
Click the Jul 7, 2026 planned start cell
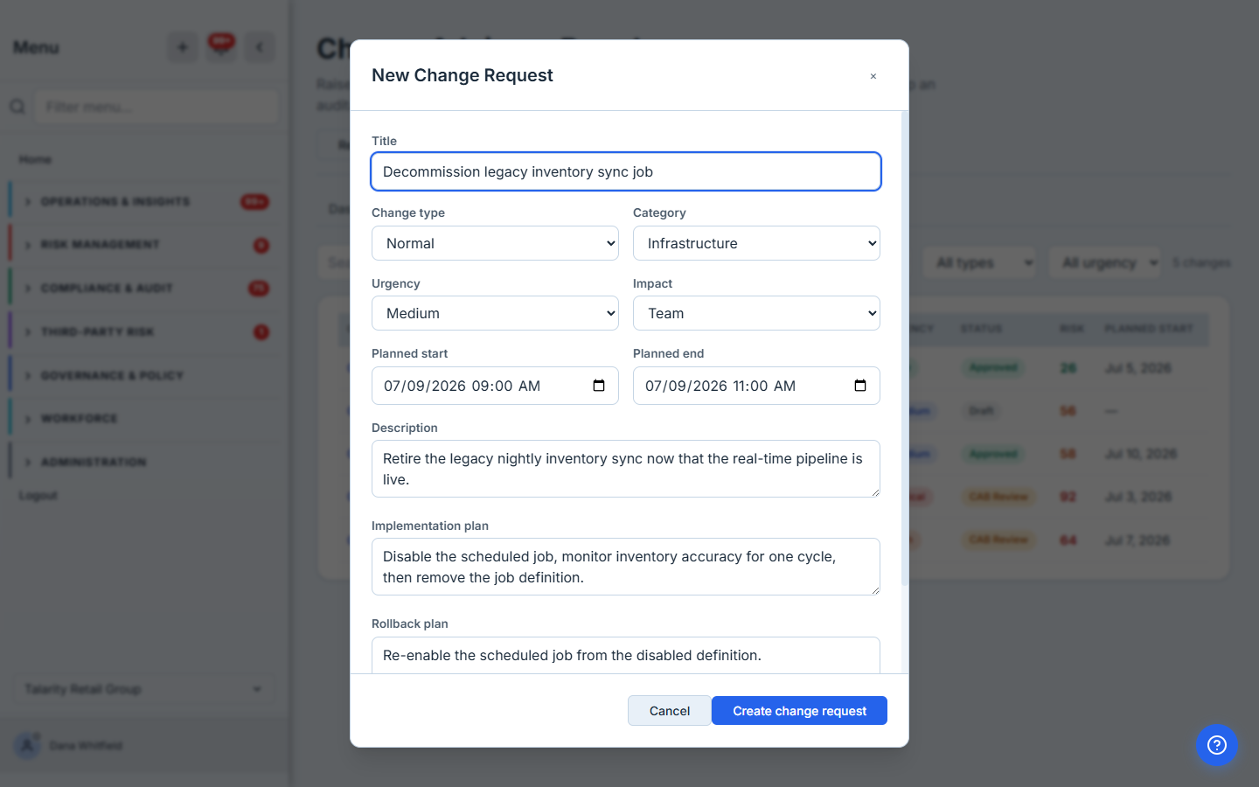pos(1137,540)
